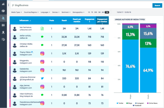Click the Instagram icon for Gabelartist
This screenshot has width=164, height=108.
point(42,70)
